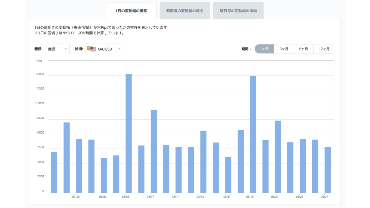Screen dimensions: 370x208
Task: Select the 1ヶ月 period option
Action: [264, 49]
